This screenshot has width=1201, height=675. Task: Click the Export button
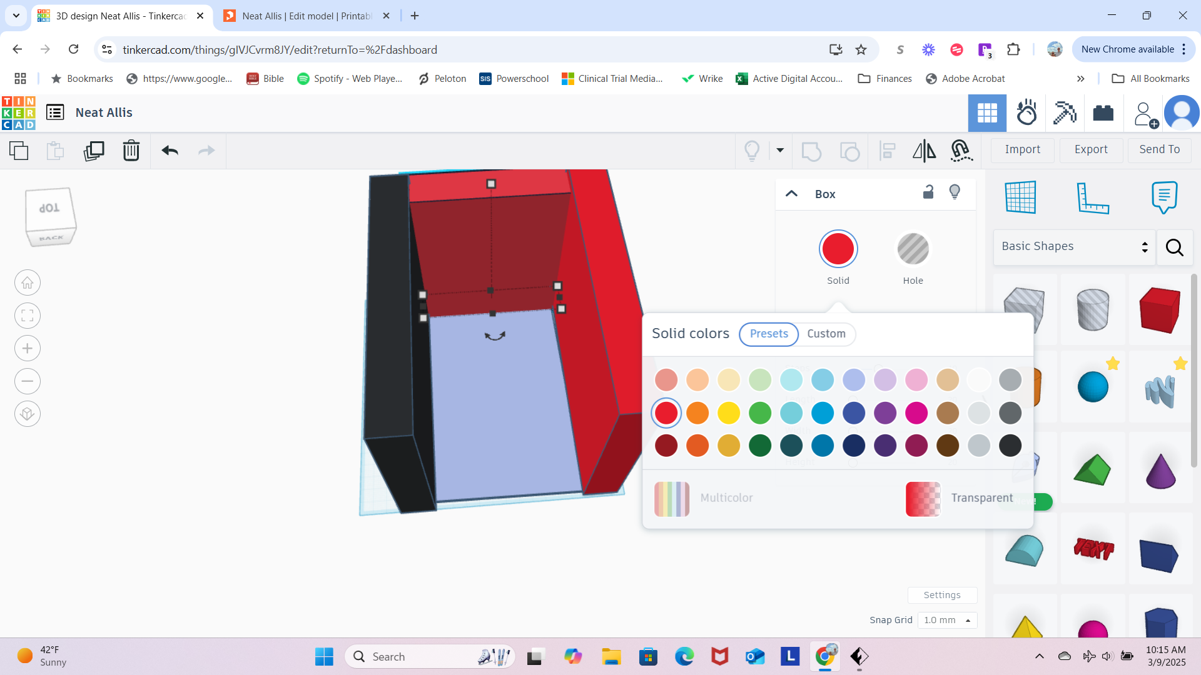1091,150
